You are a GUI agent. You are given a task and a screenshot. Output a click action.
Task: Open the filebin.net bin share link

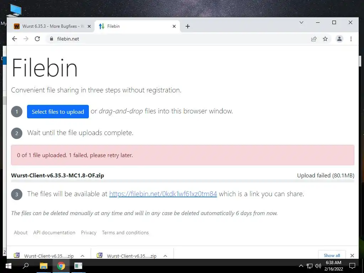coord(163,194)
